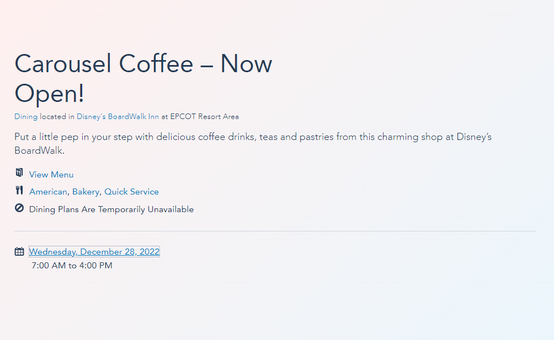Select the Bakery cuisine link
Screen dimensions: 554x340
click(86, 192)
